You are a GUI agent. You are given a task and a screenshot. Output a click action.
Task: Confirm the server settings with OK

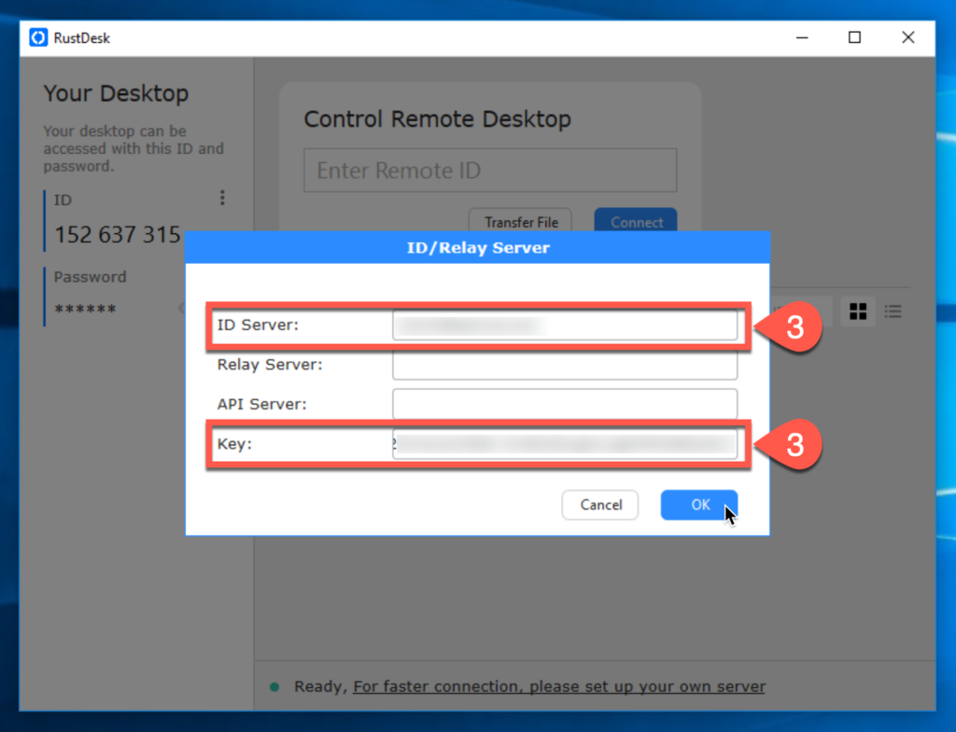[699, 504]
